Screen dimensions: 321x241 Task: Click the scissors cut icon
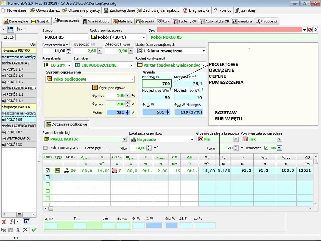click(x=18, y=230)
